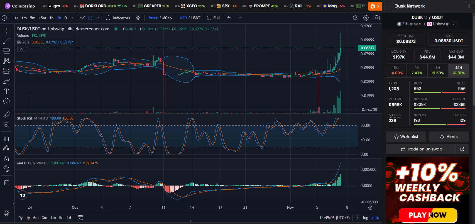
Task: Add DUSK to Watchlist
Action: pos(406,137)
